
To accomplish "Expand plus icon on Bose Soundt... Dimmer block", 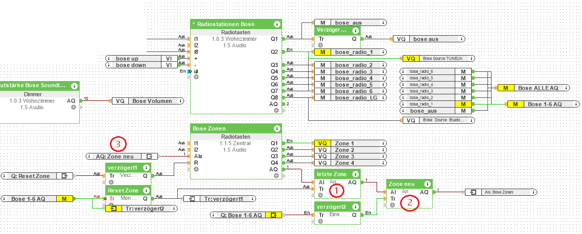I will [x=74, y=107].
